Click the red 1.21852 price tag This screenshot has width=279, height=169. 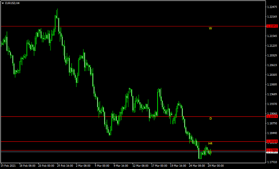[272, 26]
